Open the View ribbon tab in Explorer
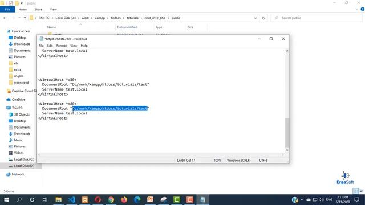 tap(53, 9)
